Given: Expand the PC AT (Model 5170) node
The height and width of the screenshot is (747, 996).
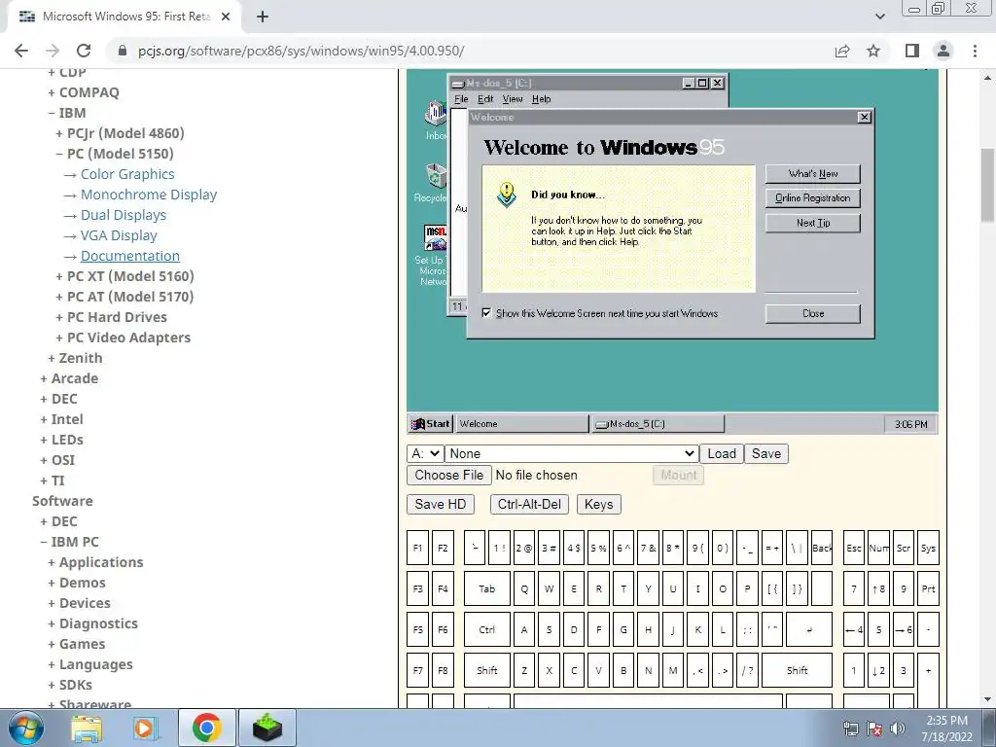Looking at the screenshot, I should [124, 296].
